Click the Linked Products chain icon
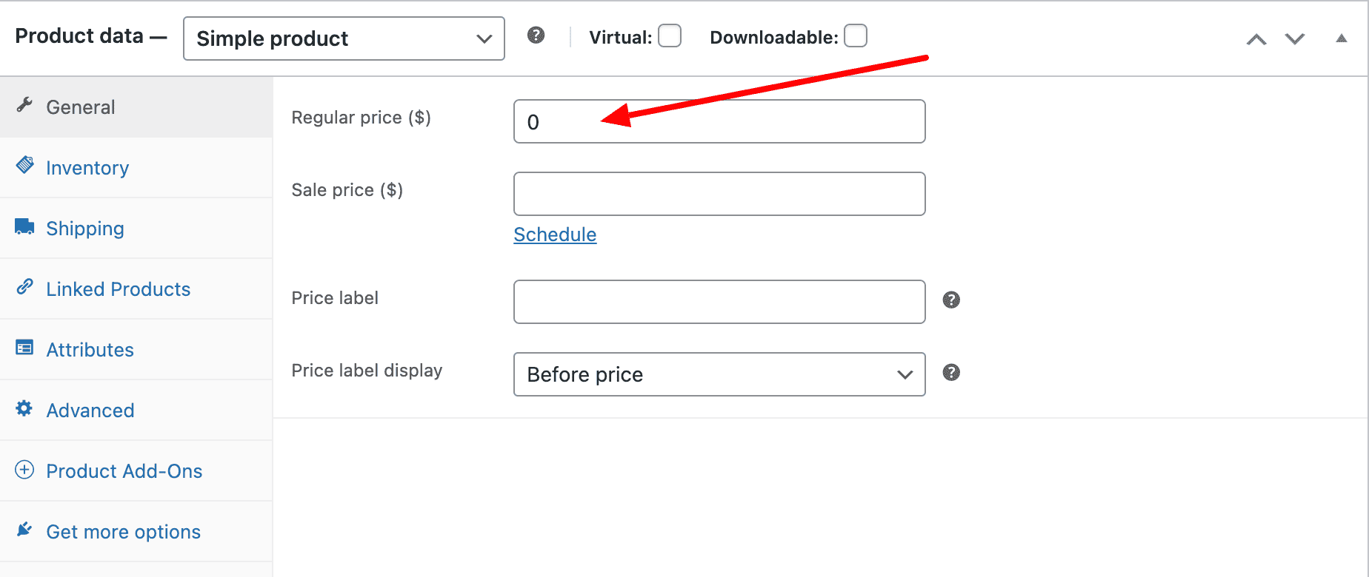Screen dimensions: 1369x577 [x=24, y=286]
